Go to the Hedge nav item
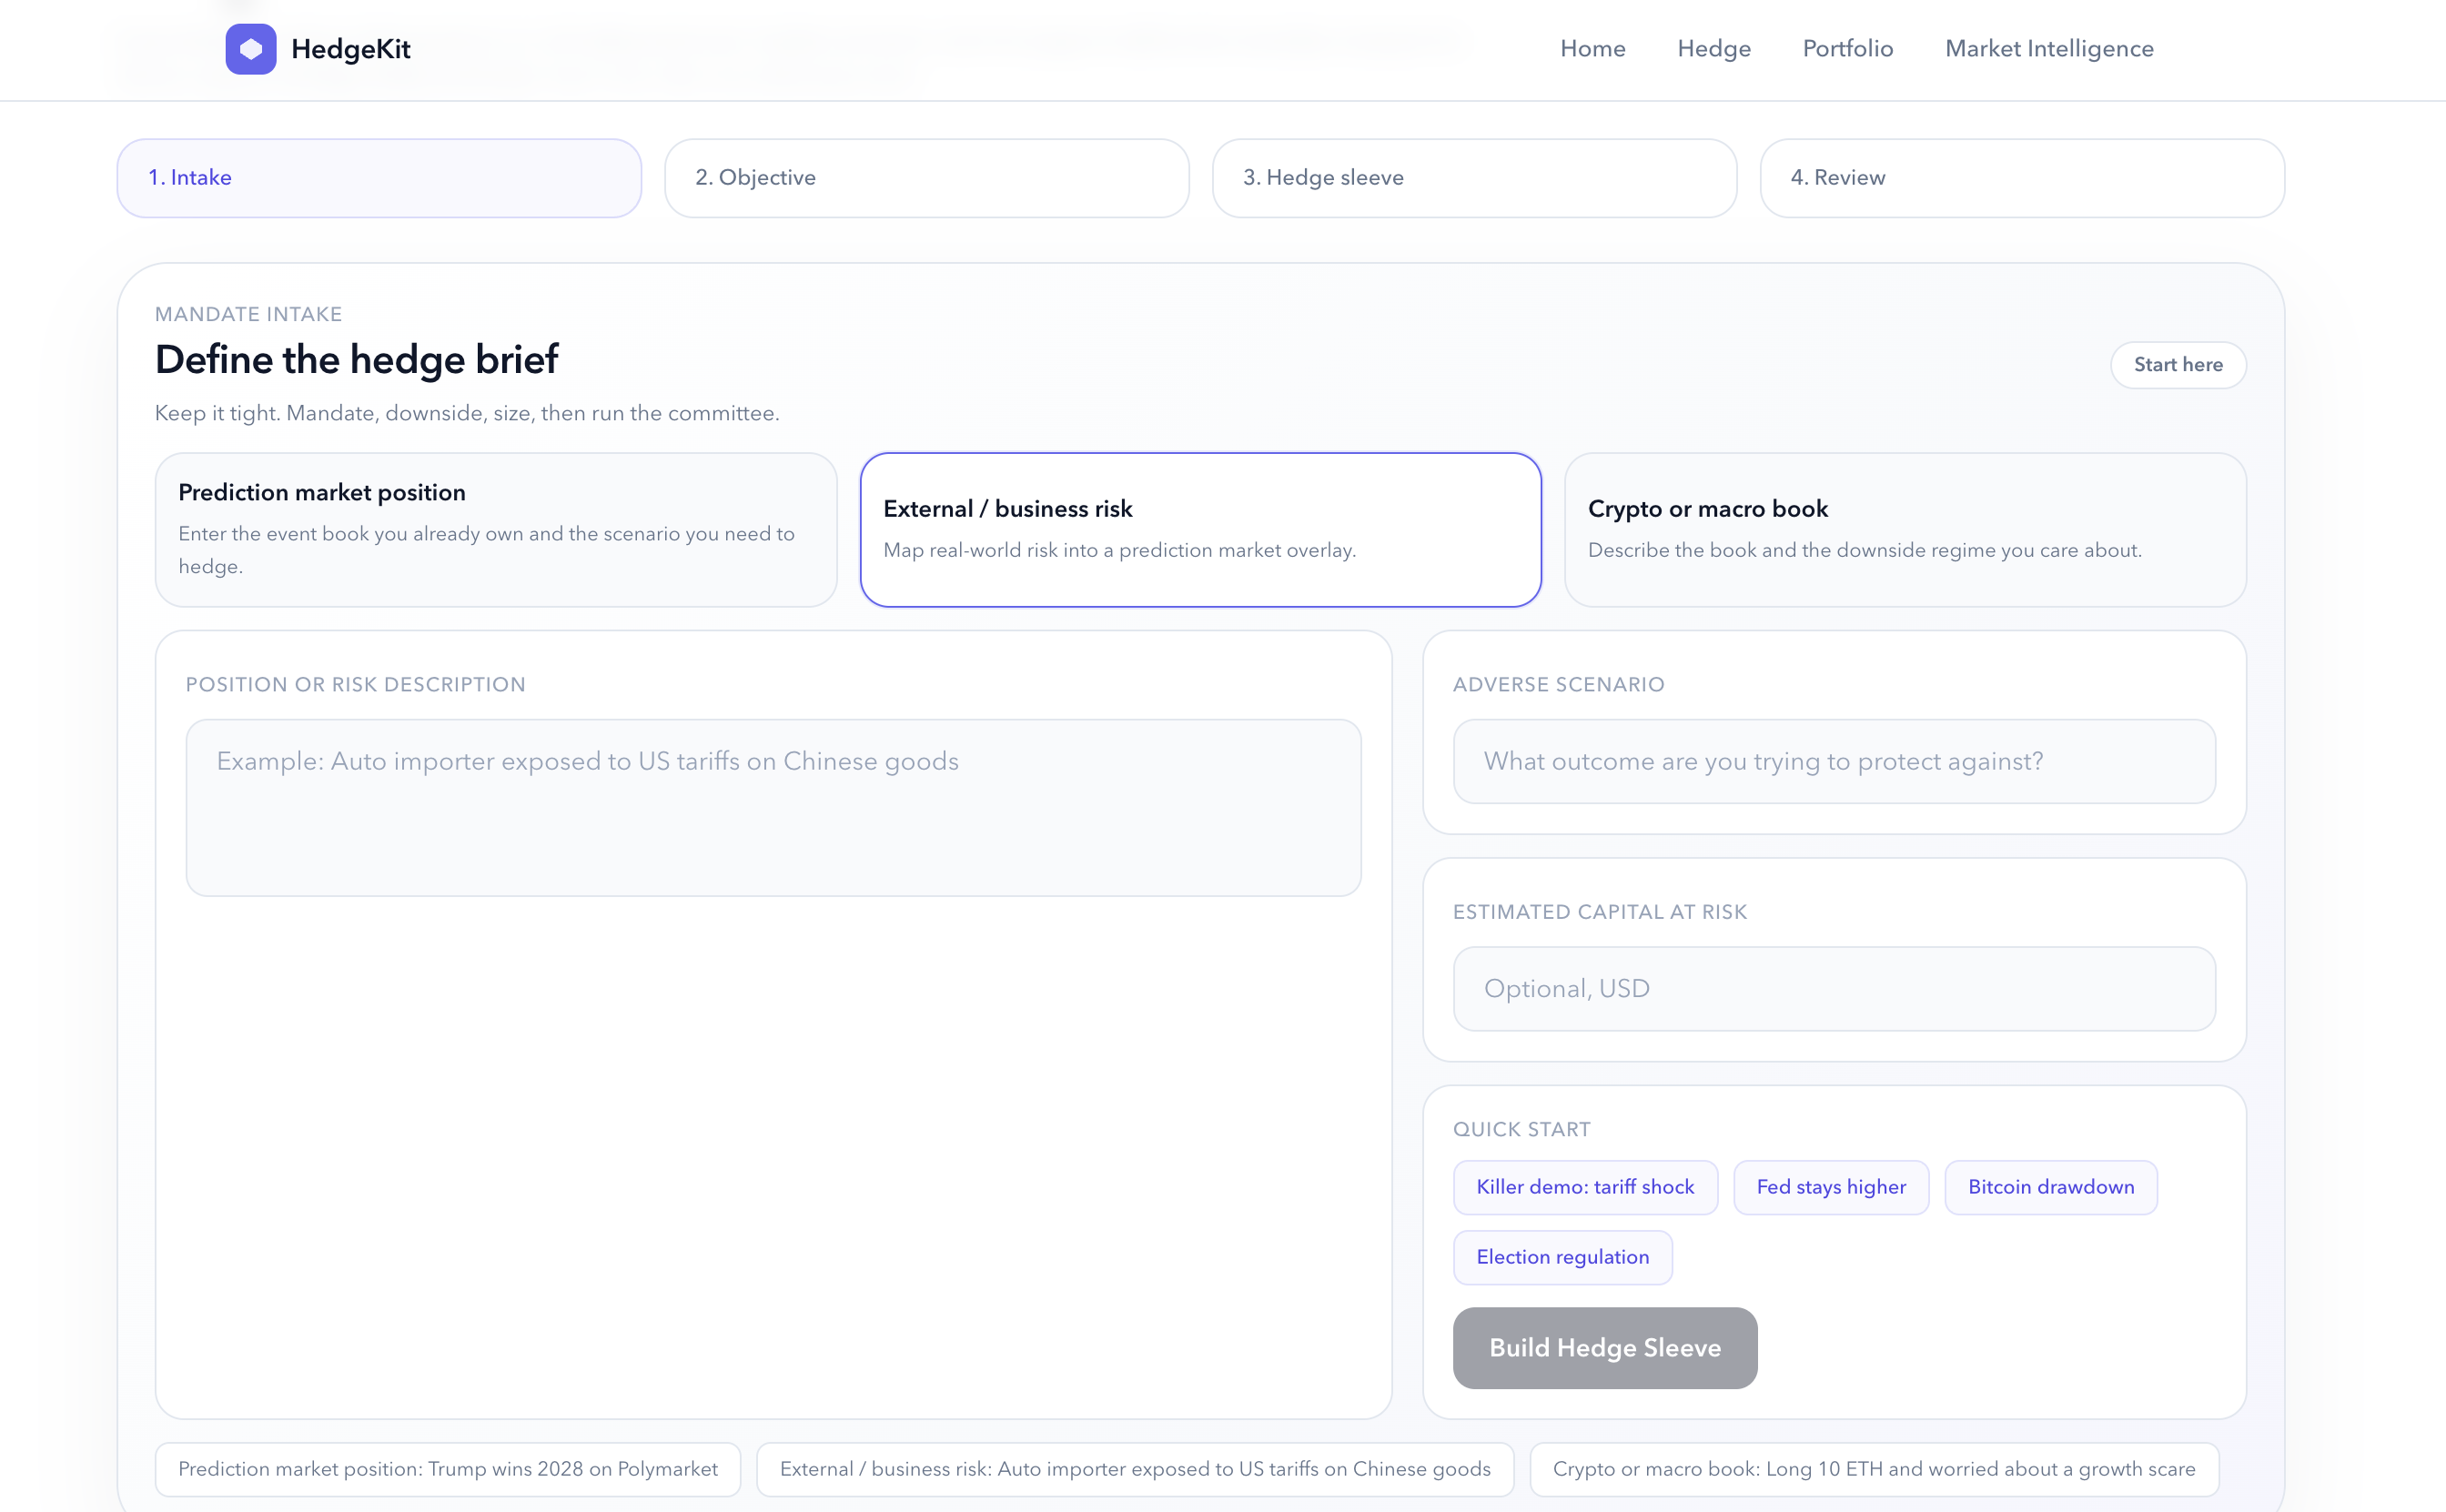 [x=1713, y=49]
